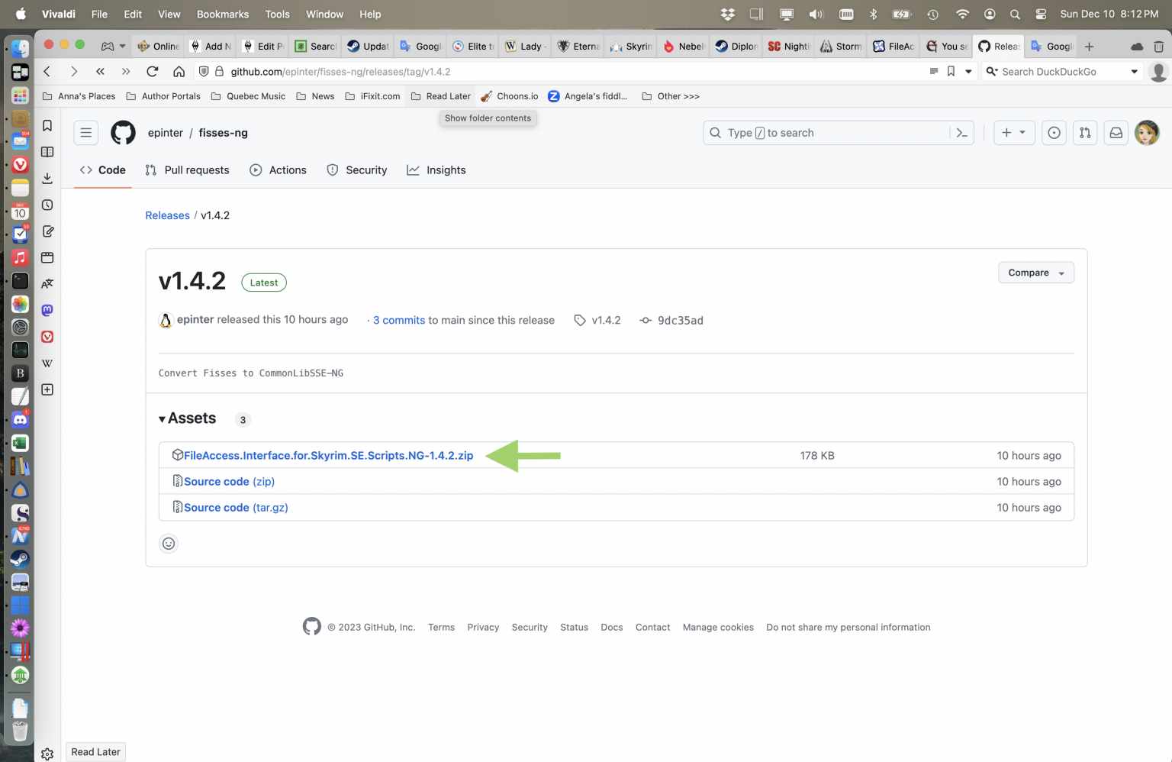Open the pull requests header icon
This screenshot has width=1172, height=762.
[x=1085, y=133]
